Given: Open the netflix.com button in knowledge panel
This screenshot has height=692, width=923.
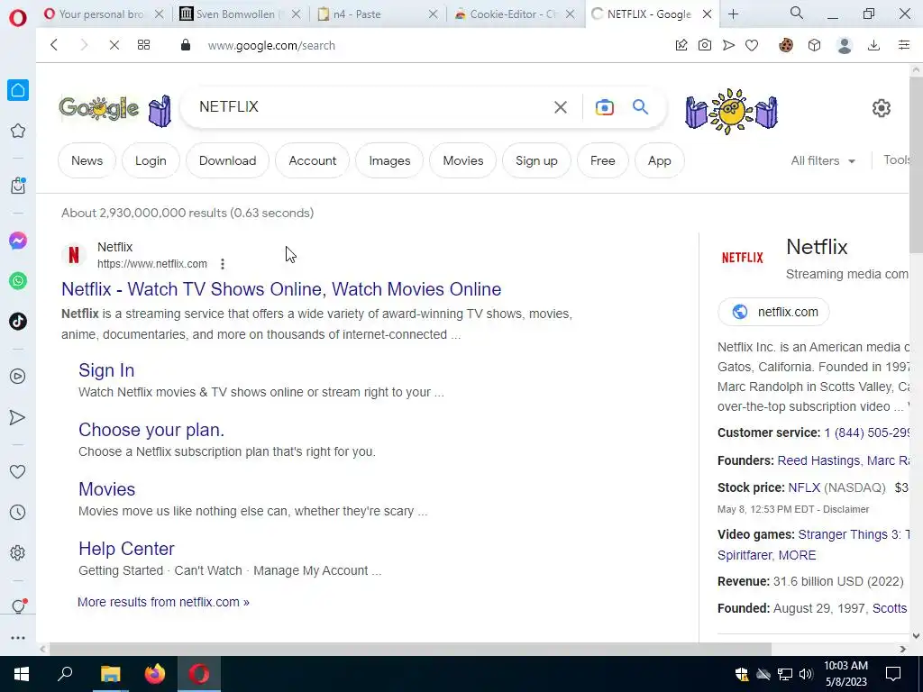Looking at the screenshot, I should pos(773,312).
